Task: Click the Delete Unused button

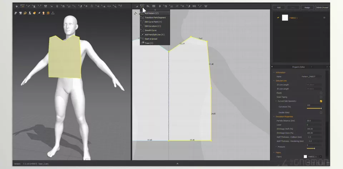Action: 322,8
